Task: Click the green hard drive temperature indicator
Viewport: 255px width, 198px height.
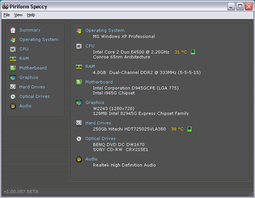Action: 189,129
